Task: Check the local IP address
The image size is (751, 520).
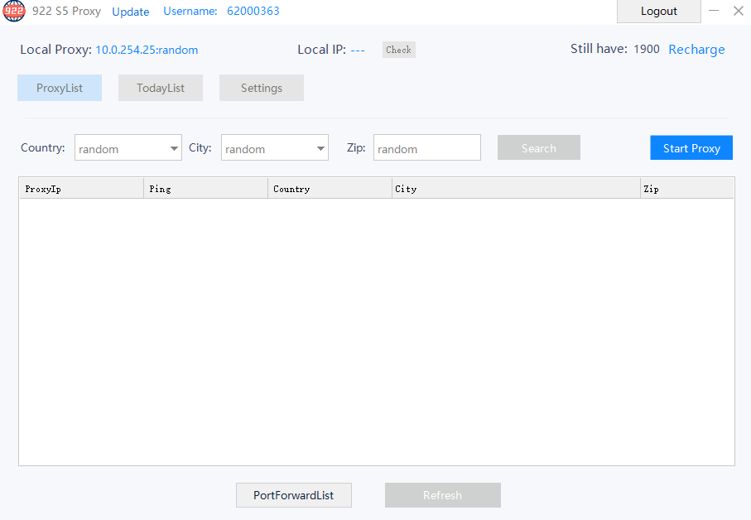Action: [398, 50]
